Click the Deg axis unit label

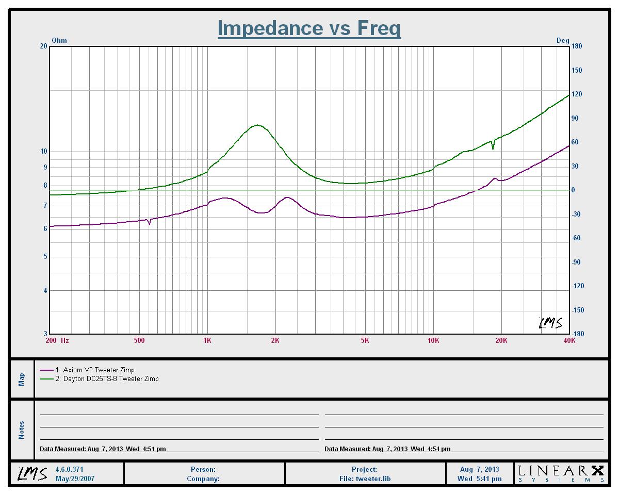tap(562, 40)
